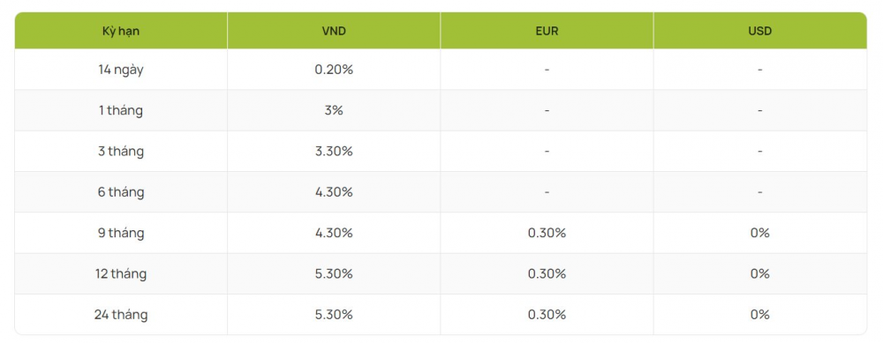Screen dimensions: 883x343
Task: Select the 1 tháng term cell
Action: point(121,111)
